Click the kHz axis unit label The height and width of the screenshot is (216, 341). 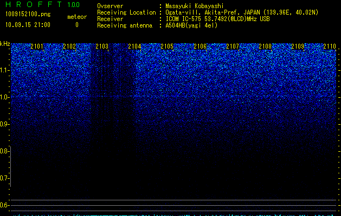pyautogui.click(x=5, y=44)
